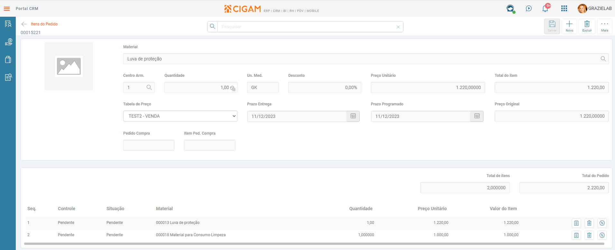615x250 pixels.
Task: Click the Quantidade column header in table
Action: pyautogui.click(x=361, y=209)
